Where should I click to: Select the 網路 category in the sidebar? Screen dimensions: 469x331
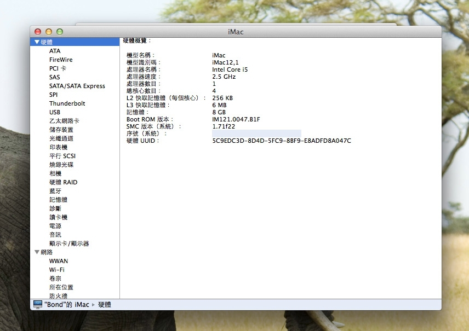coord(47,252)
